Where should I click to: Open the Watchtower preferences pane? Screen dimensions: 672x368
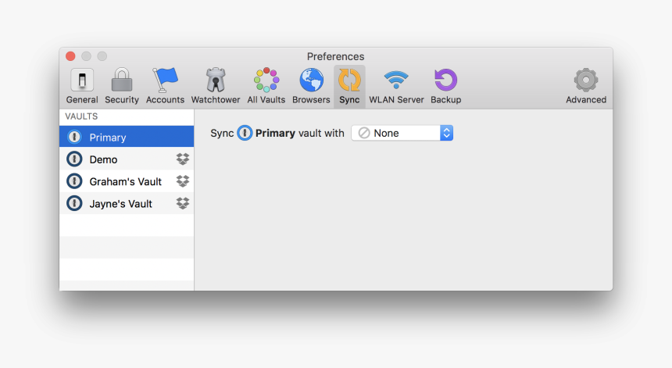tap(216, 86)
